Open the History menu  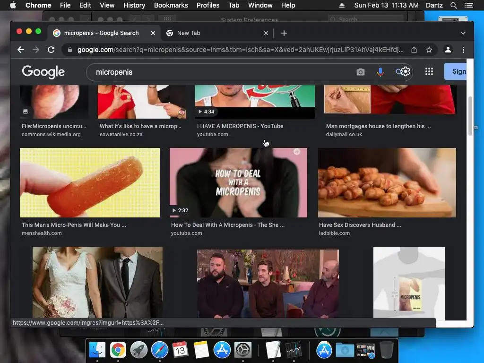click(134, 5)
